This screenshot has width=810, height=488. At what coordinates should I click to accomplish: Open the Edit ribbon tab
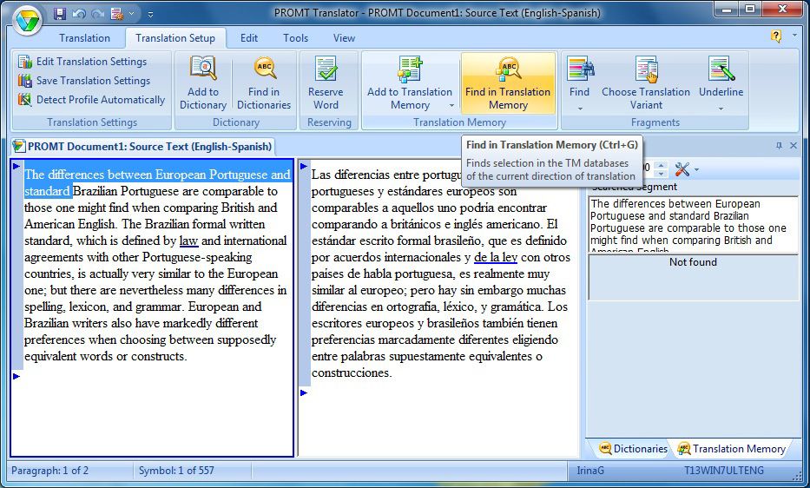249,37
